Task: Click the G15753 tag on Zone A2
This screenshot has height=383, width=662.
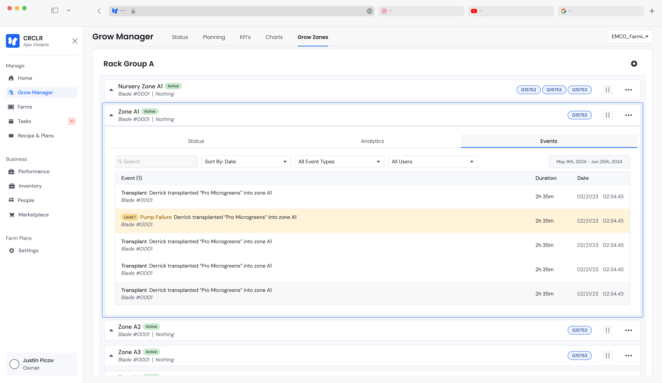Action: [579, 330]
